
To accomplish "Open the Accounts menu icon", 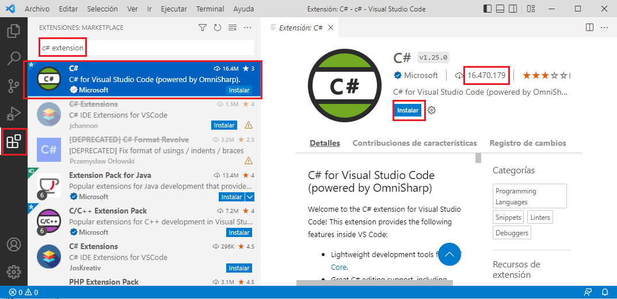I will 14,244.
